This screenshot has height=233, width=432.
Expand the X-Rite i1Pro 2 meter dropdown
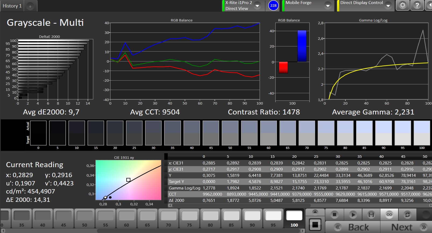tap(257, 6)
